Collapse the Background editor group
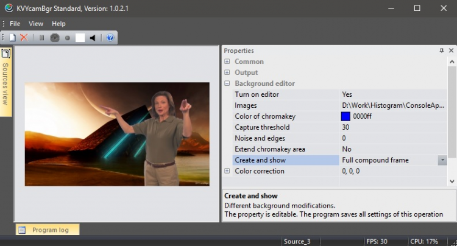This screenshot has height=246, width=457. click(227, 83)
